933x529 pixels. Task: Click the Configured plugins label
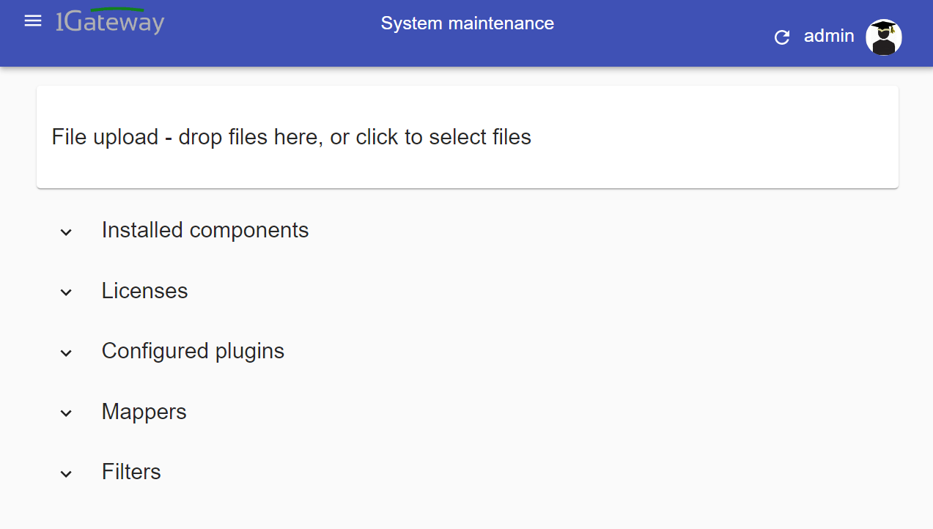click(x=193, y=351)
